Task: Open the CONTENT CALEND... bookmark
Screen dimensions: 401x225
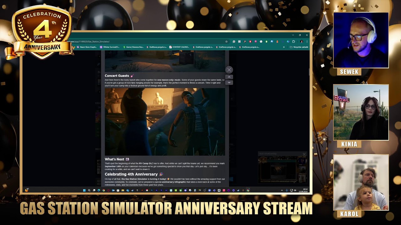Action: pos(179,47)
